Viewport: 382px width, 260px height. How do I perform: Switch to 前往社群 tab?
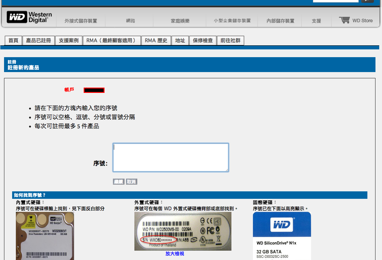pos(231,40)
